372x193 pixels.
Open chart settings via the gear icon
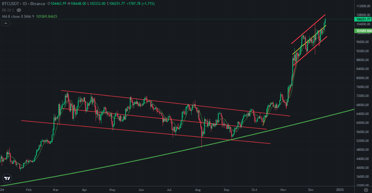click(x=366, y=190)
